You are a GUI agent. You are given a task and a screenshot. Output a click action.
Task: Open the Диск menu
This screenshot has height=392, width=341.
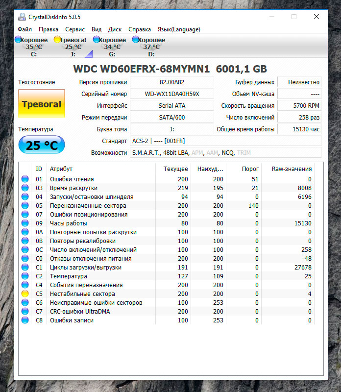(115, 29)
